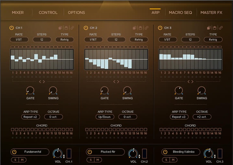The height and width of the screenshot is (165, 233).
Task: Solo the Plucked Air layer
Action: tap(91, 160)
